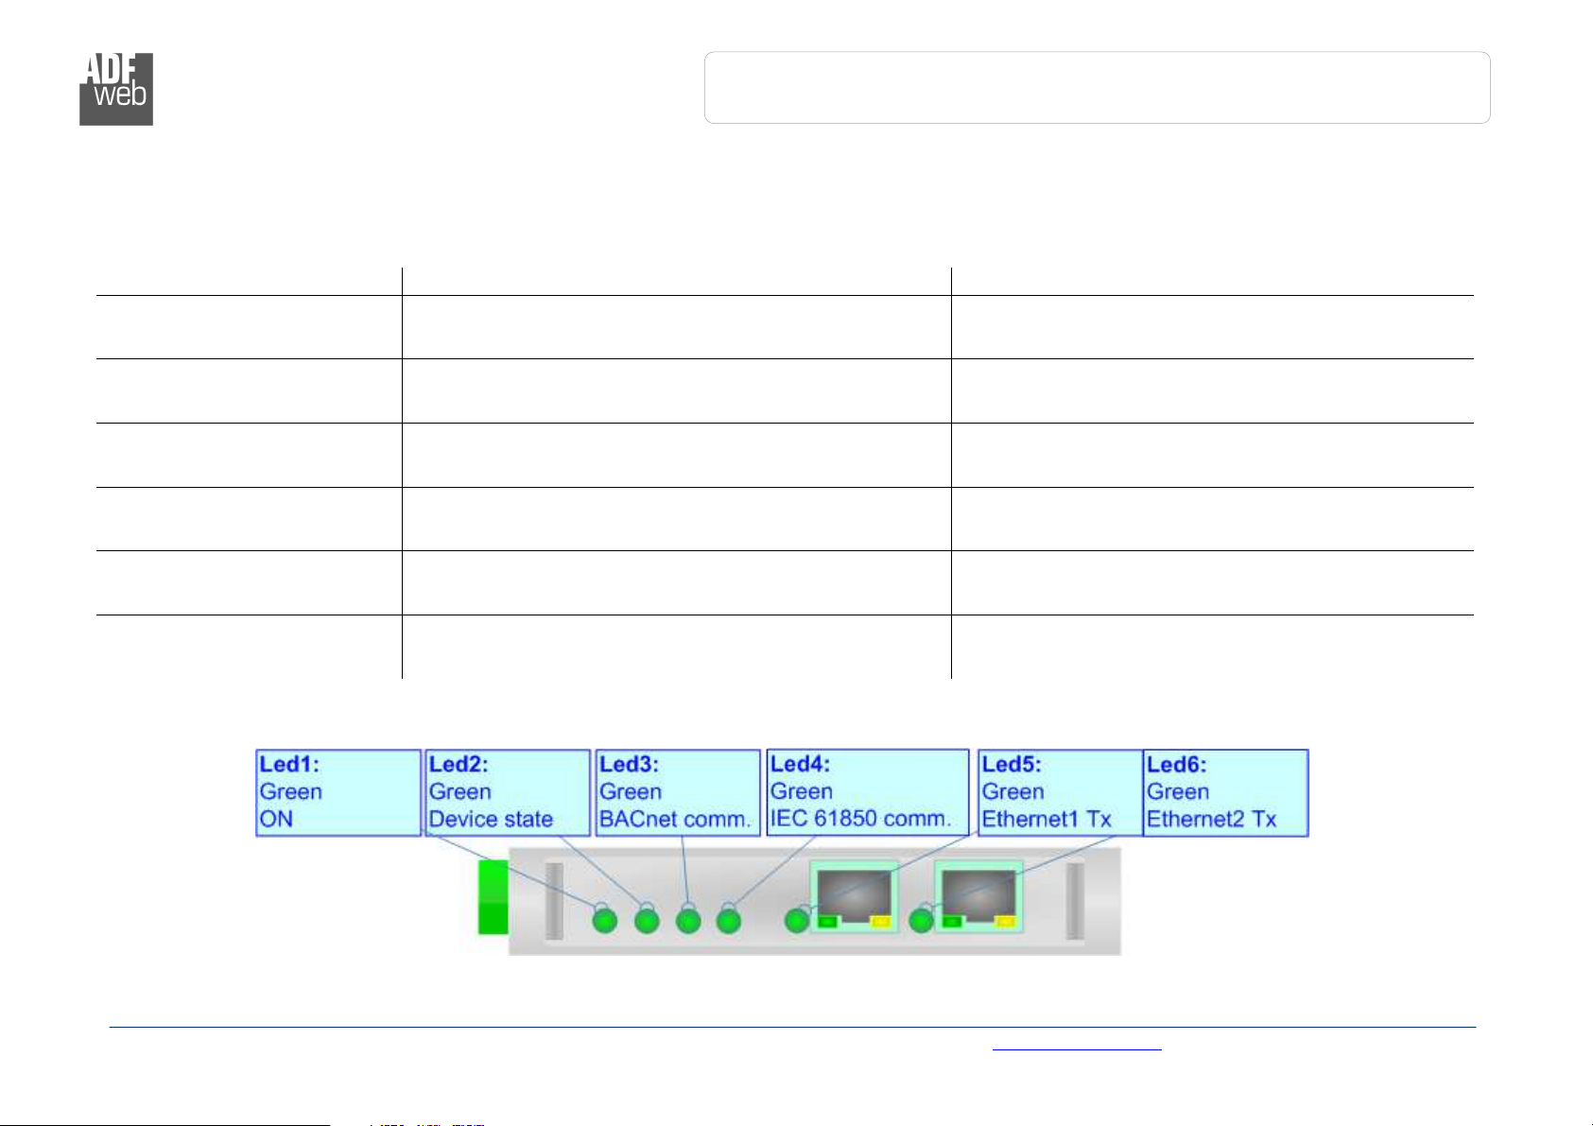
Task: Click the small green indicator inside second Ethernet port
Action: (953, 922)
